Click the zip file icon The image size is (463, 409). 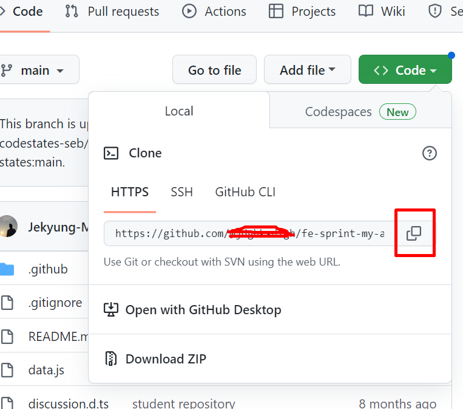pyautogui.click(x=111, y=359)
